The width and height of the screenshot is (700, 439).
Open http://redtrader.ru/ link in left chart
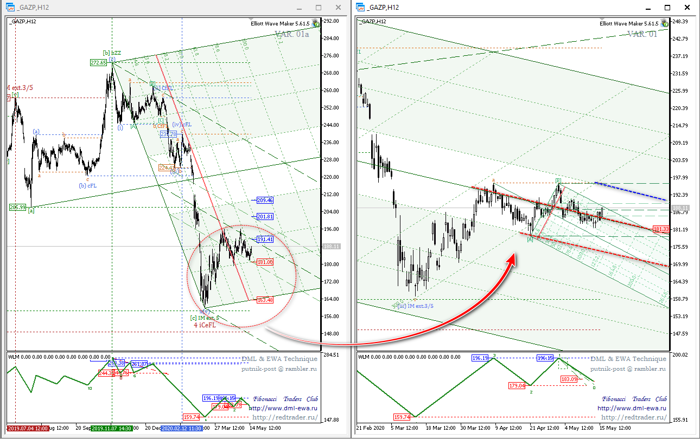[x=285, y=417]
